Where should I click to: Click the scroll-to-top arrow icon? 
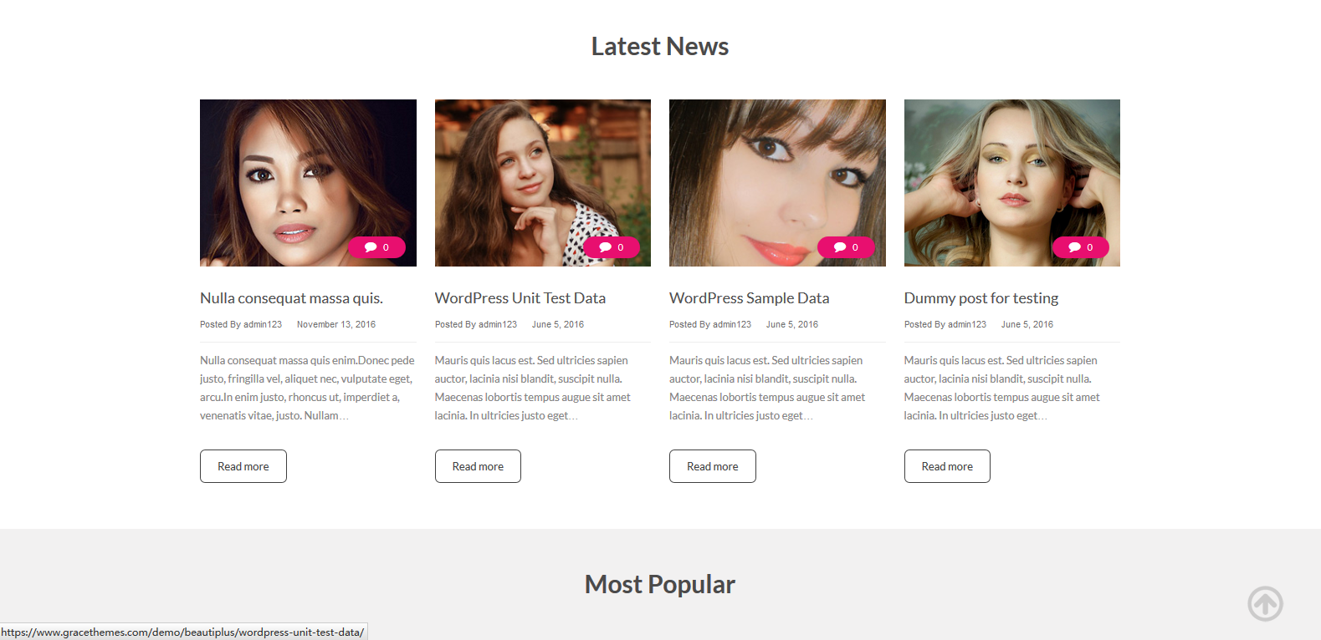1265,603
